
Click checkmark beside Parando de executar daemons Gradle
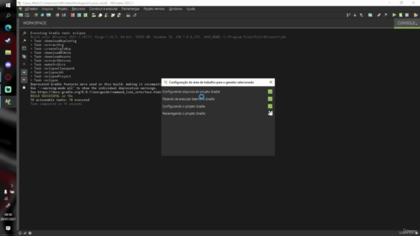click(270, 99)
